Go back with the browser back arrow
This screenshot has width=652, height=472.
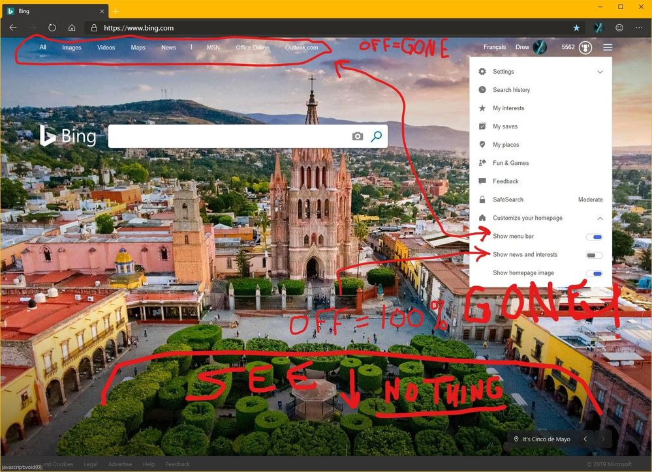click(13, 28)
